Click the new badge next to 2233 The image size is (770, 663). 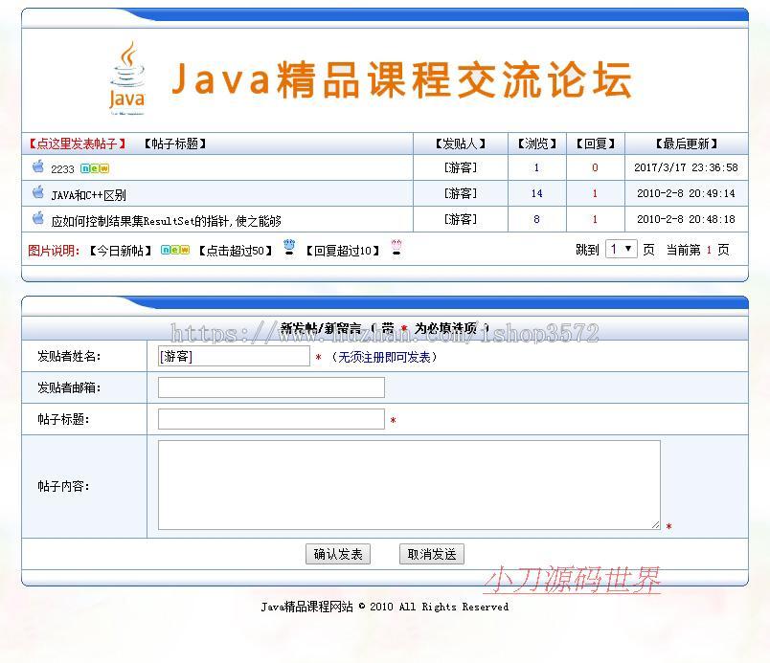(x=95, y=168)
